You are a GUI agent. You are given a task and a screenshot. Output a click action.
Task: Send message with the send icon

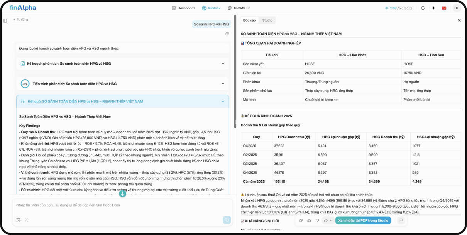pyautogui.click(x=227, y=220)
